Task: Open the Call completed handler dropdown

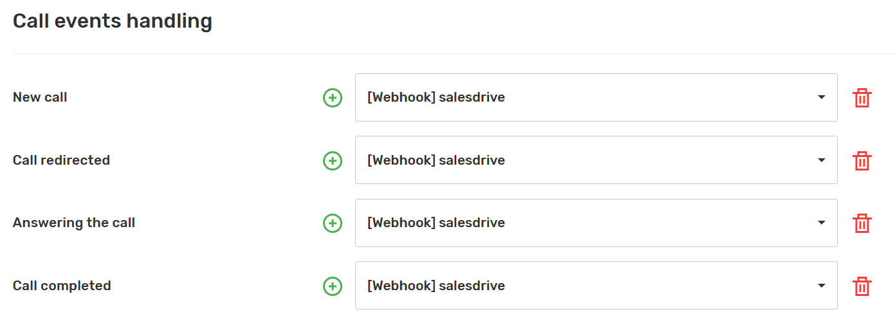Action: tap(596, 286)
